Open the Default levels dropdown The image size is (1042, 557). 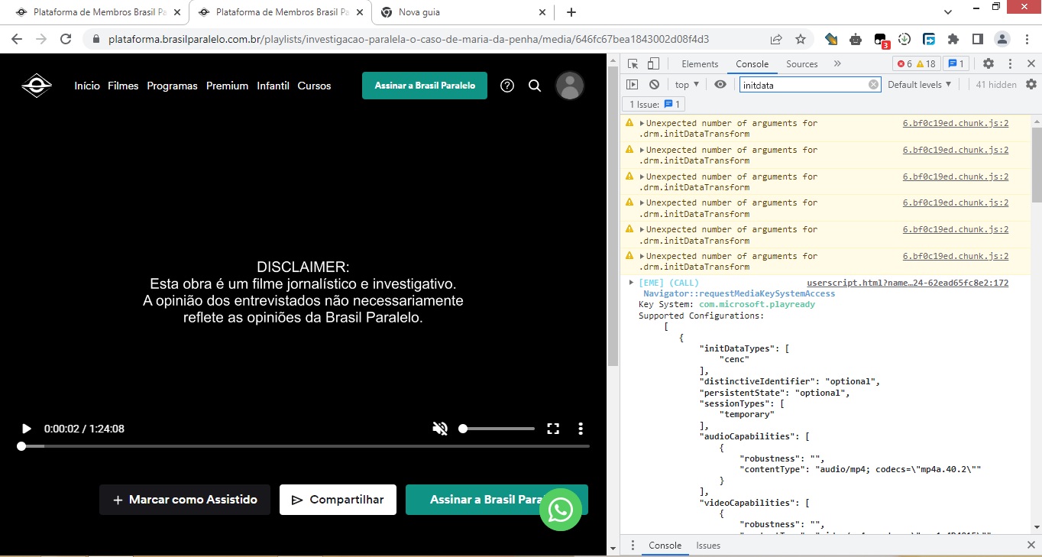[920, 85]
